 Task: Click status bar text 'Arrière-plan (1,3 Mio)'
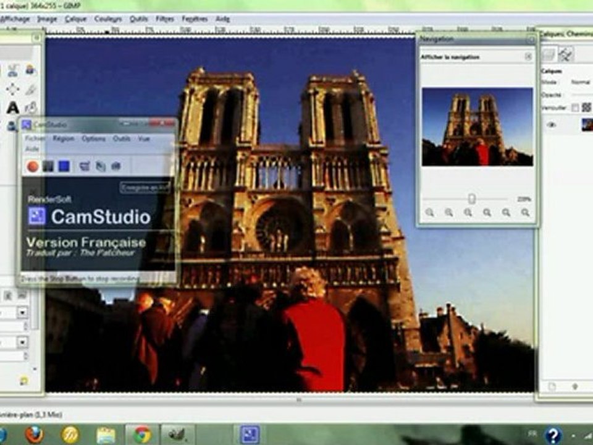pos(31,415)
